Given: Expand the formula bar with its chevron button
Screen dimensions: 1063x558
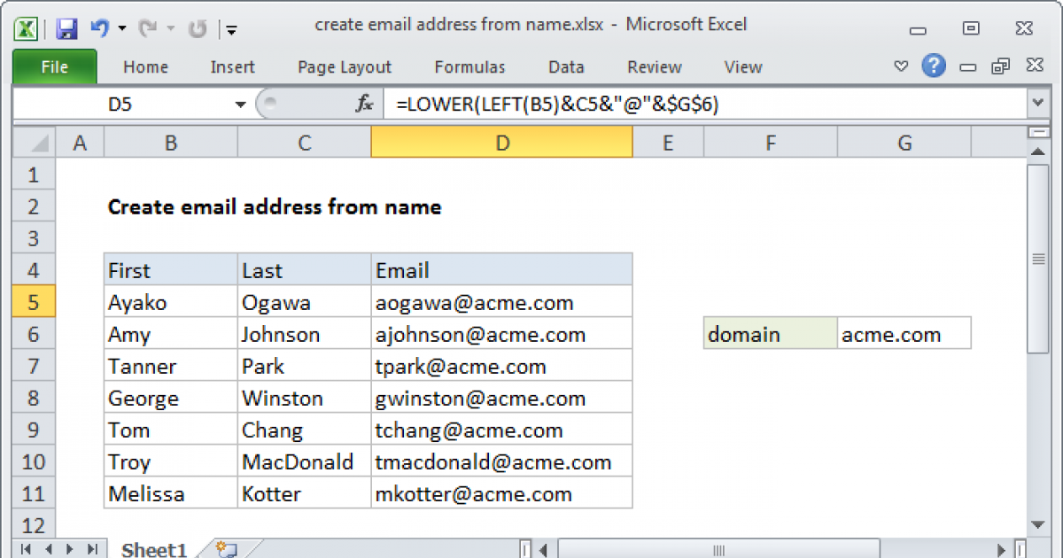Looking at the screenshot, I should (x=1036, y=104).
